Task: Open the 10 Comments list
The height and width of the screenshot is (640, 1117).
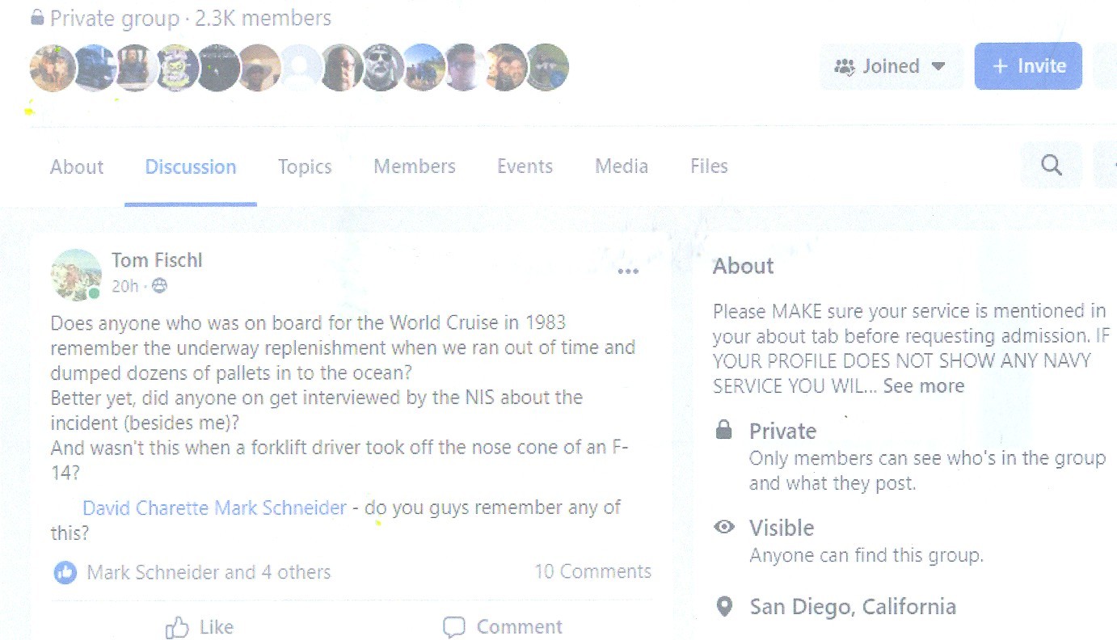Action: tap(592, 571)
